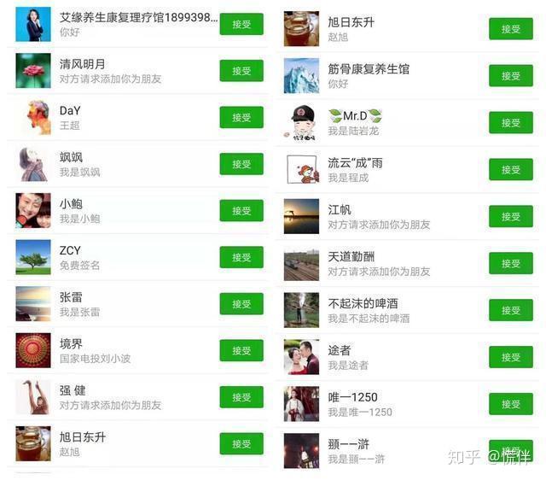Open the colorful head avatar of DaY
Screen dimensions: 546x480
point(33,118)
